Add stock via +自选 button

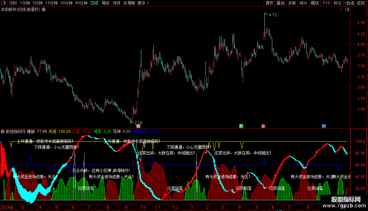point(349,3)
